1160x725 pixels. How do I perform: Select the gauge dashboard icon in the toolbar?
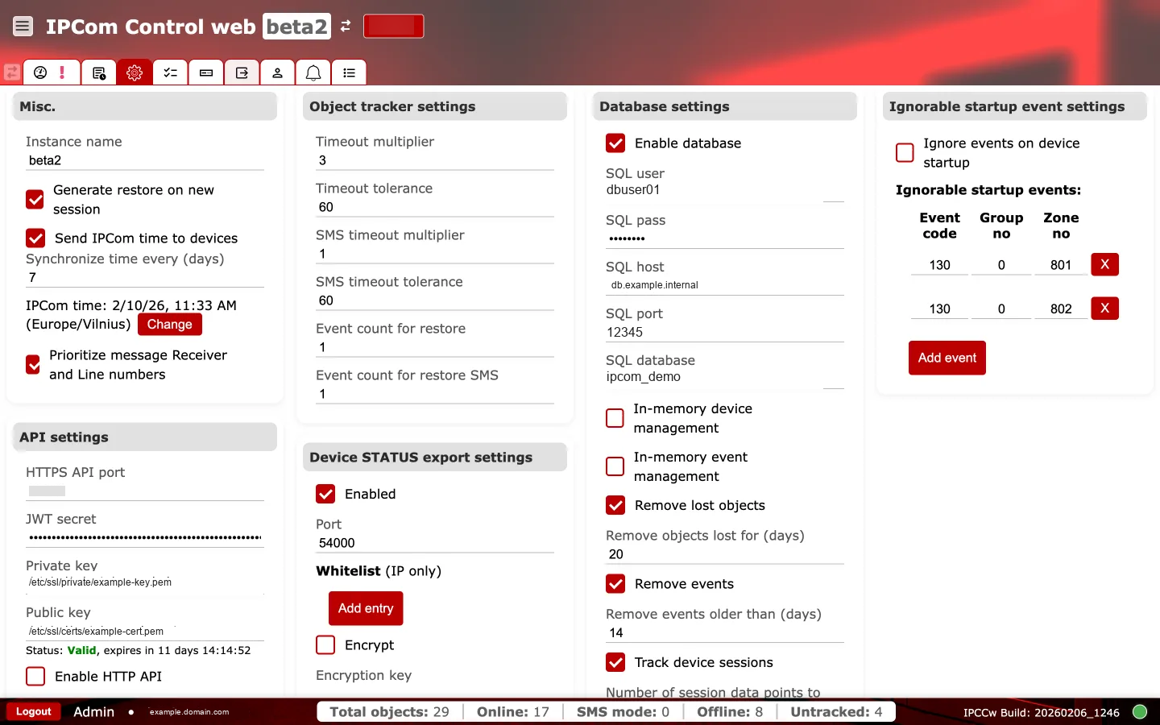40,72
